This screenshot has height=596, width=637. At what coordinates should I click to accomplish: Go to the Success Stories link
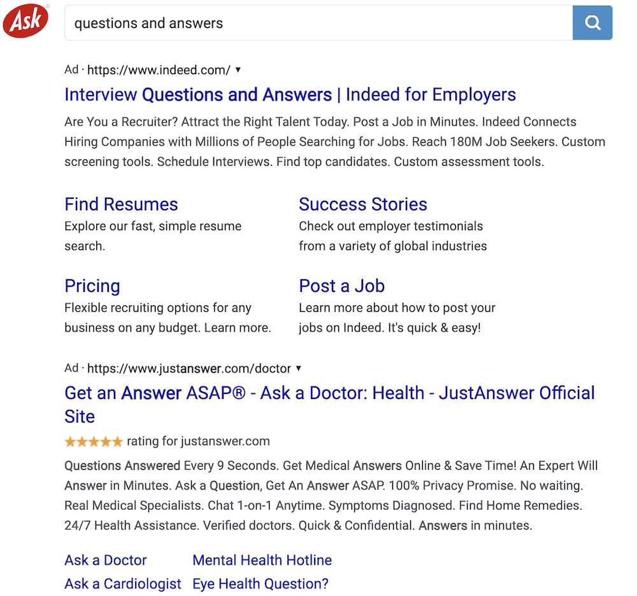[362, 205]
